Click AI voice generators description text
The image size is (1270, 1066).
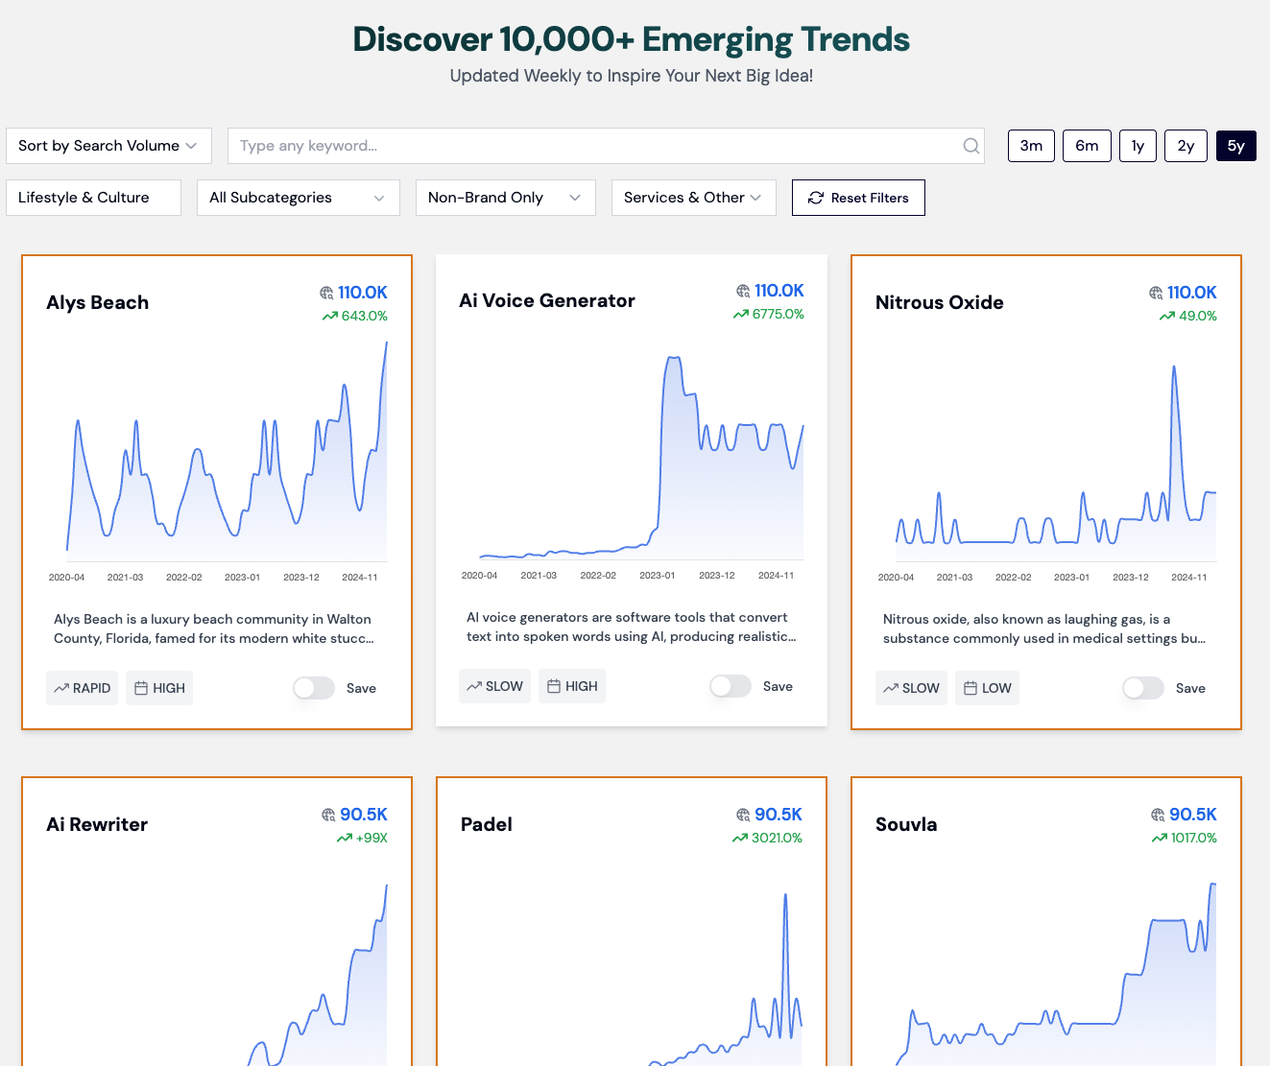point(632,627)
